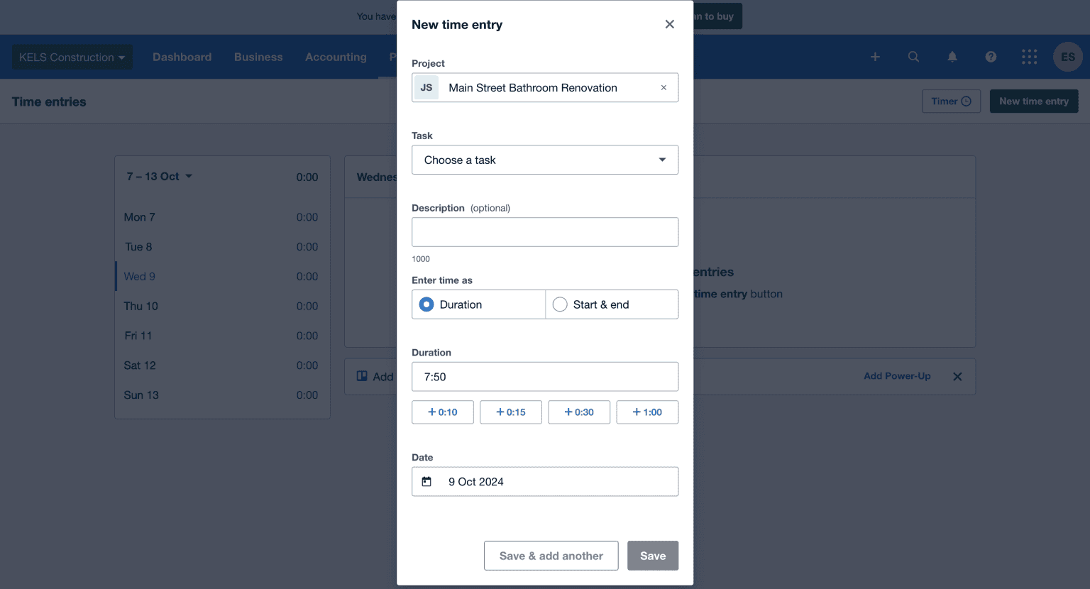Open the ES account avatar
1090x589 pixels.
tap(1067, 57)
